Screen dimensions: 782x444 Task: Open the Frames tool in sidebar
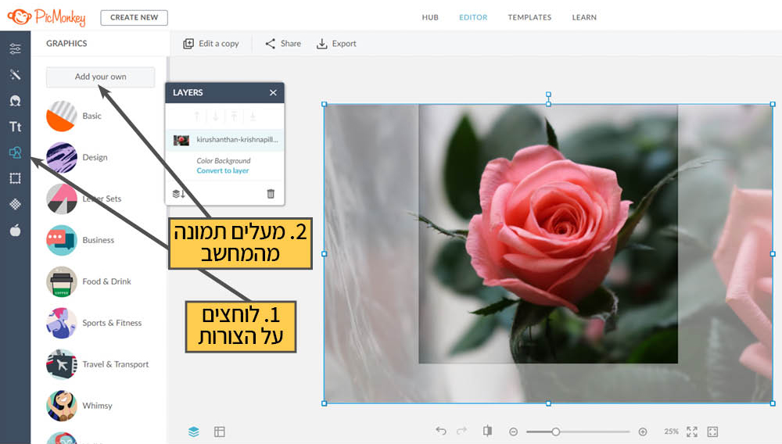pyautogui.click(x=15, y=178)
